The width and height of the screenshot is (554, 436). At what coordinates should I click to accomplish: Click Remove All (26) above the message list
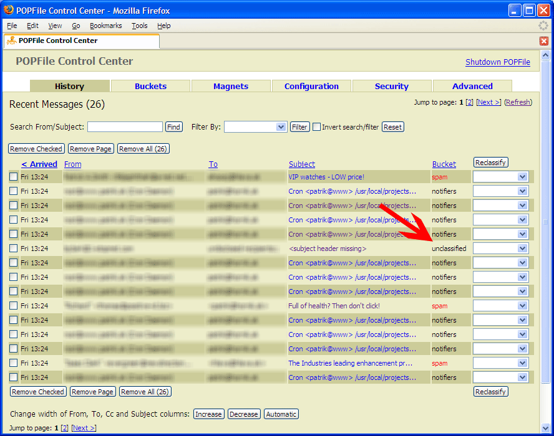(x=143, y=149)
